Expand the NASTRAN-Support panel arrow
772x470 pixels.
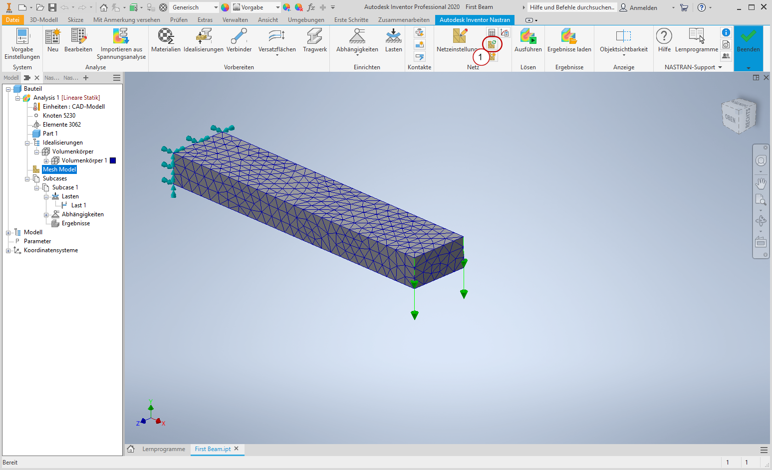point(720,67)
